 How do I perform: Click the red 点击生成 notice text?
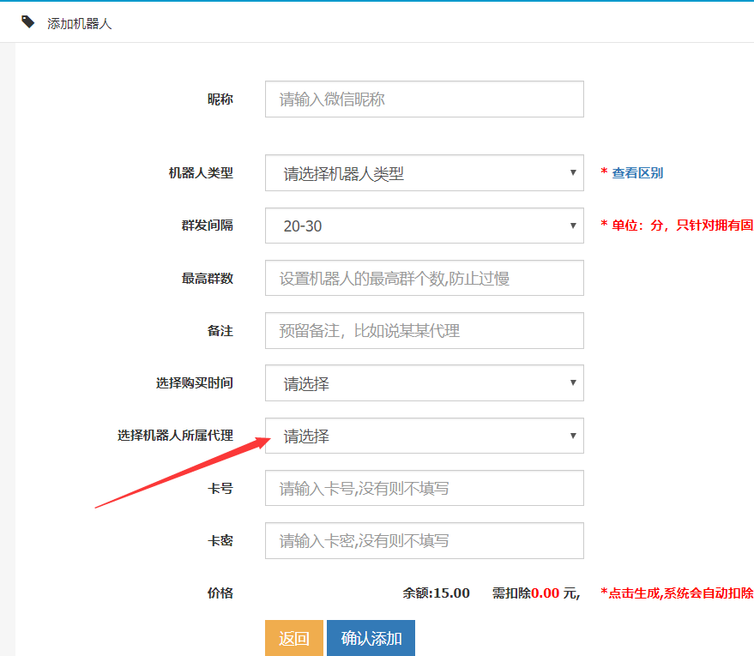point(677,593)
